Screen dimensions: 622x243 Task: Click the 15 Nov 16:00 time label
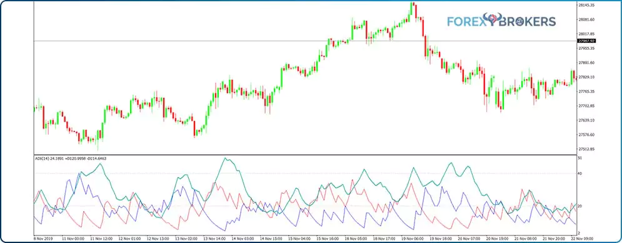point(328,239)
